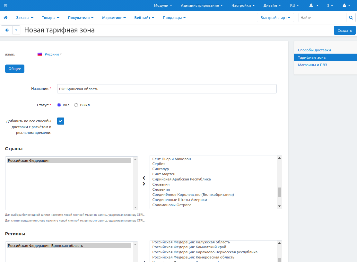
Task: Click the countries list scrollbar thumb
Action: 279,192
